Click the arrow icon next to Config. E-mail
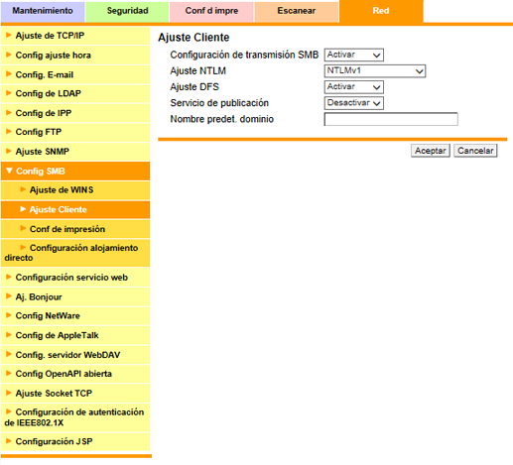 [x=9, y=74]
